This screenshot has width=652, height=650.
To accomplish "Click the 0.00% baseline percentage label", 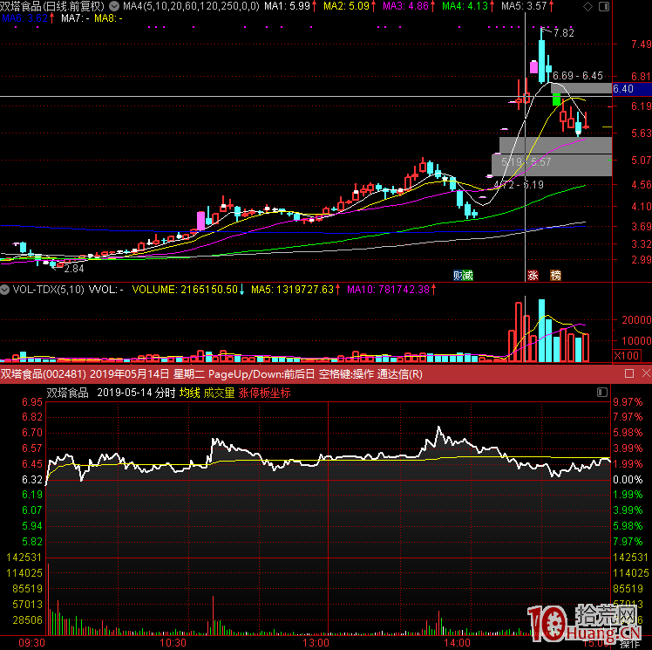I will coord(628,480).
